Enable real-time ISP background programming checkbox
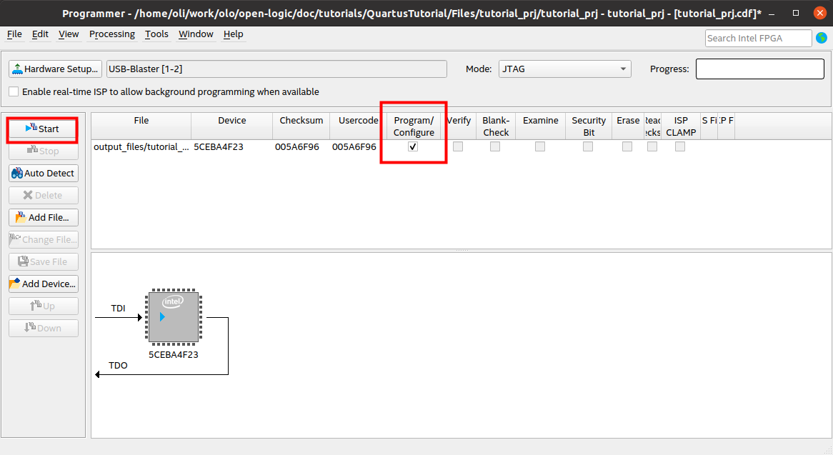 (14, 92)
